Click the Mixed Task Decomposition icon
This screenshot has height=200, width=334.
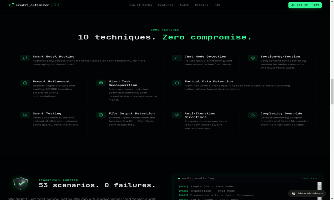[x=101, y=83]
